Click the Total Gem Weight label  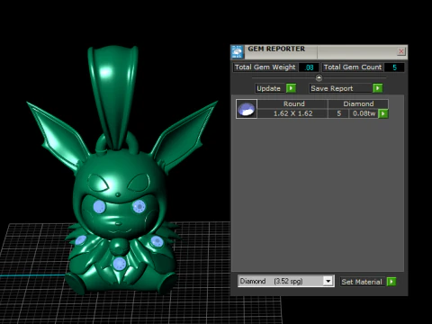265,67
